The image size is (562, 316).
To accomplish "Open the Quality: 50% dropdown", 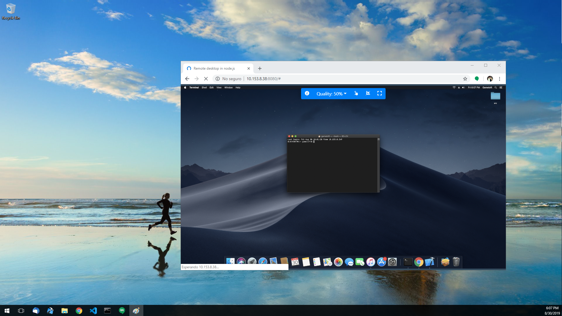I will 331,94.
